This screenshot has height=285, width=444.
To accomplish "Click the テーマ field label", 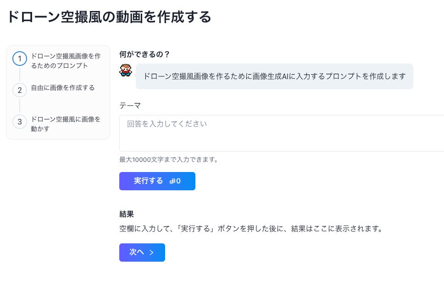I will point(130,105).
